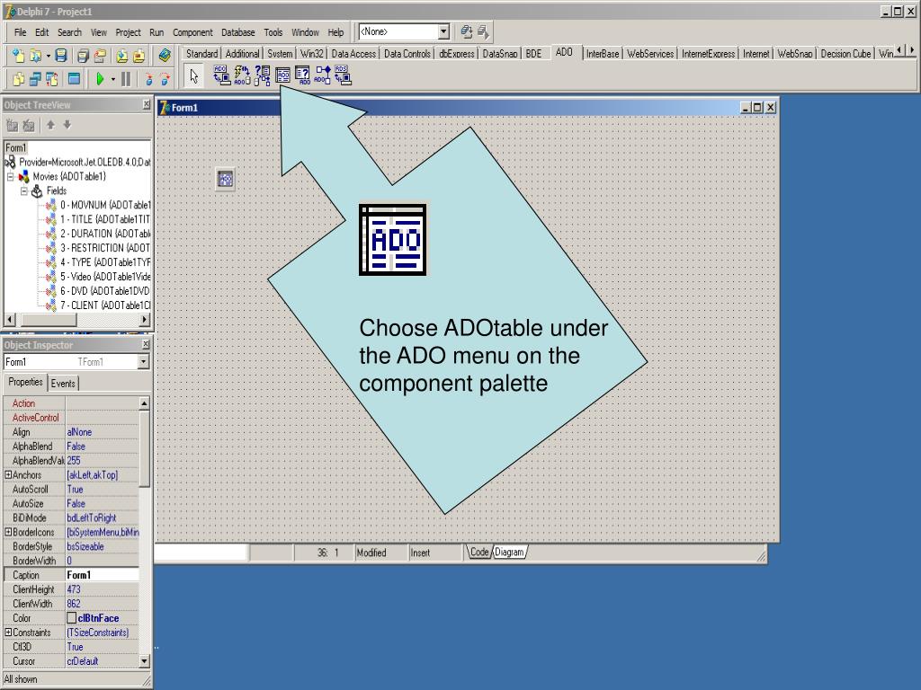Image resolution: width=921 pixels, height=690 pixels.
Task: Switch to the Data Access palette tab
Action: [353, 53]
